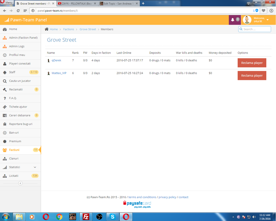Open the privacy policy link
Viewport: 276px width, 221px height.
point(168,197)
